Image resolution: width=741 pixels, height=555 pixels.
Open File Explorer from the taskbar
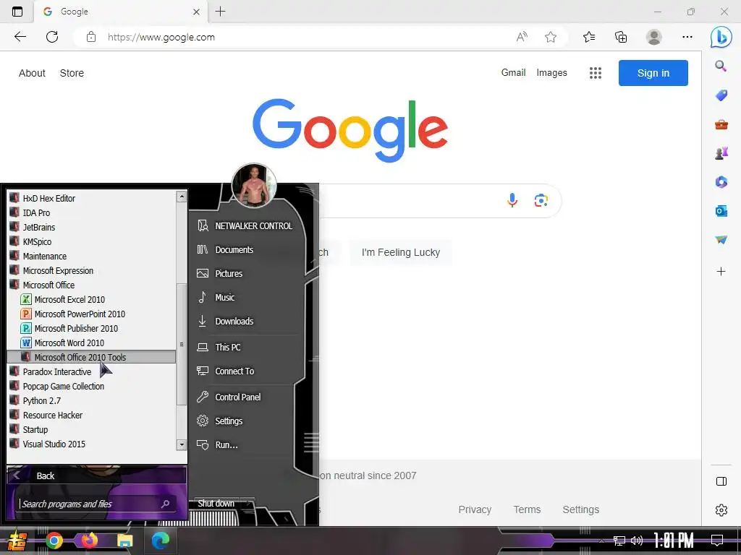point(125,541)
